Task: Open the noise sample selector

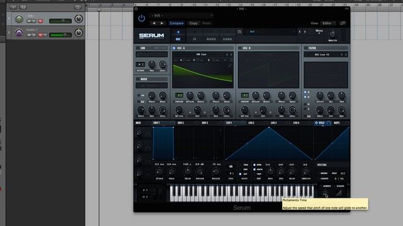Action: point(152,85)
